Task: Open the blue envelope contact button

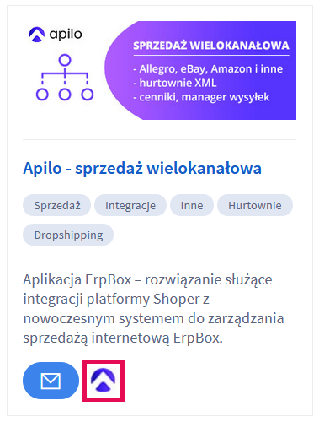Action: 51,381
